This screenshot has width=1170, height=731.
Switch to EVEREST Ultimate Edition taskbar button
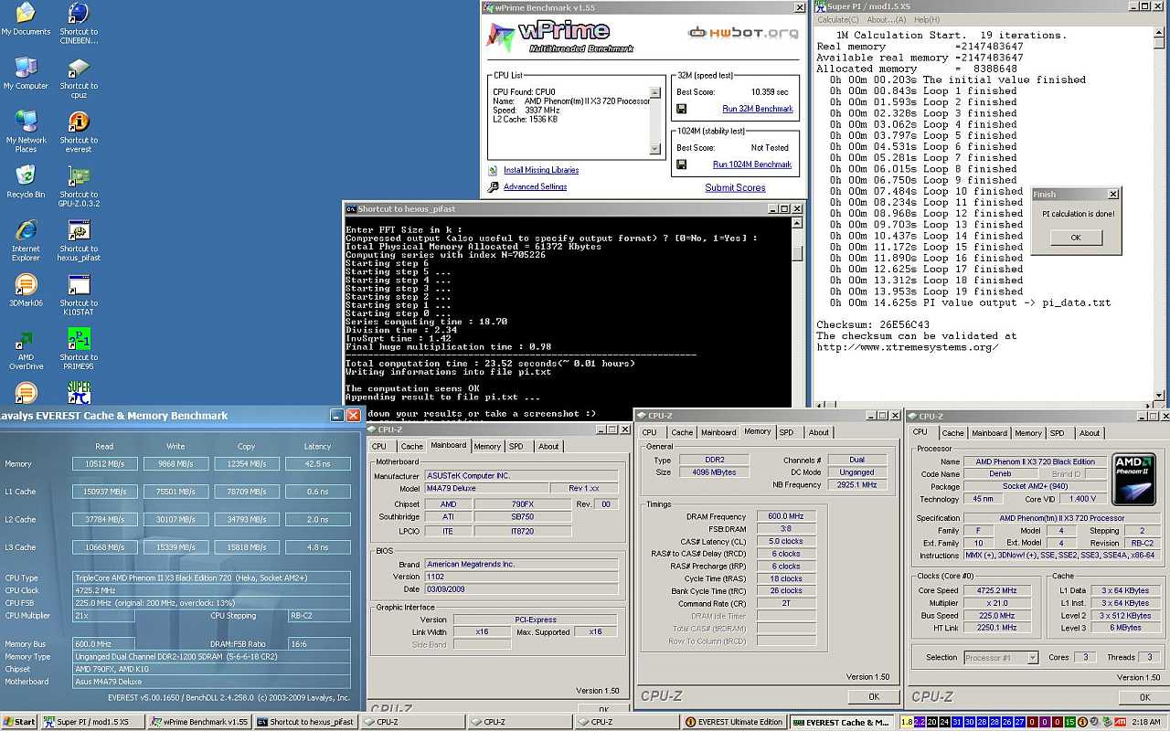[735, 722]
